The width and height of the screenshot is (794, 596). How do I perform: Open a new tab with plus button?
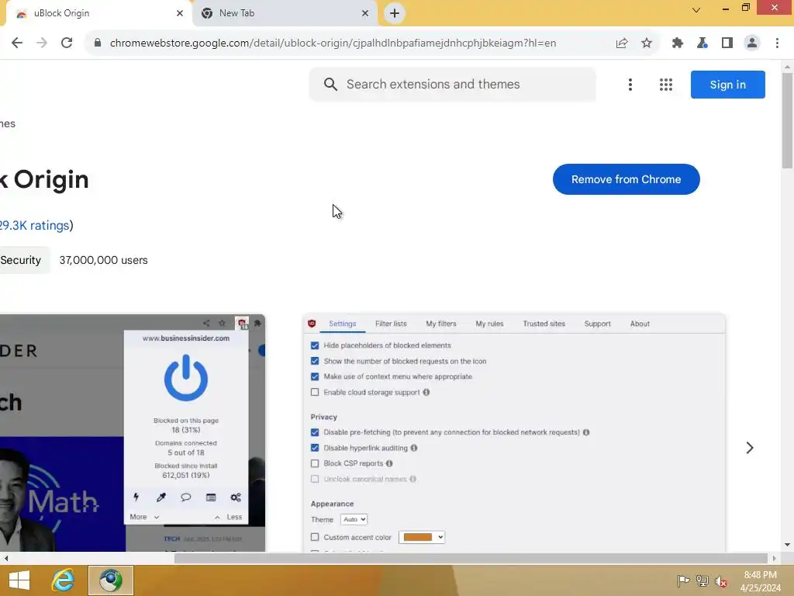coord(395,13)
